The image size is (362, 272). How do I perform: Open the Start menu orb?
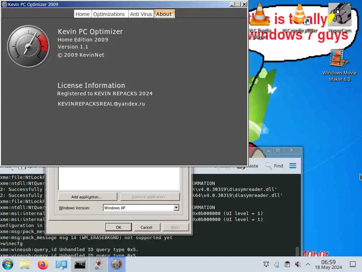click(x=8, y=264)
